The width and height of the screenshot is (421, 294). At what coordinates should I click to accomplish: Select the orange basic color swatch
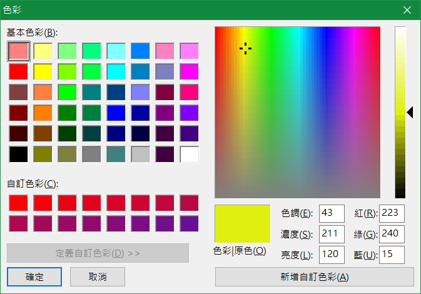(x=43, y=113)
